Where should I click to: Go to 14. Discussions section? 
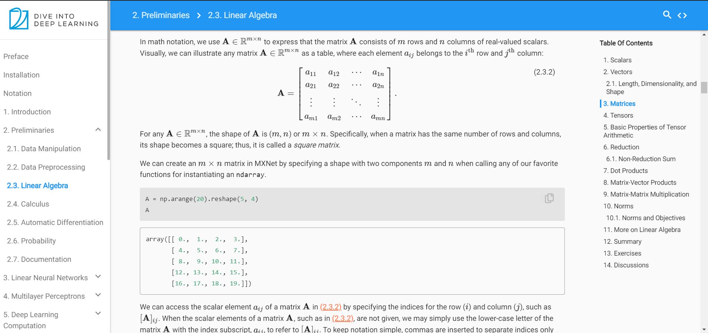(626, 265)
